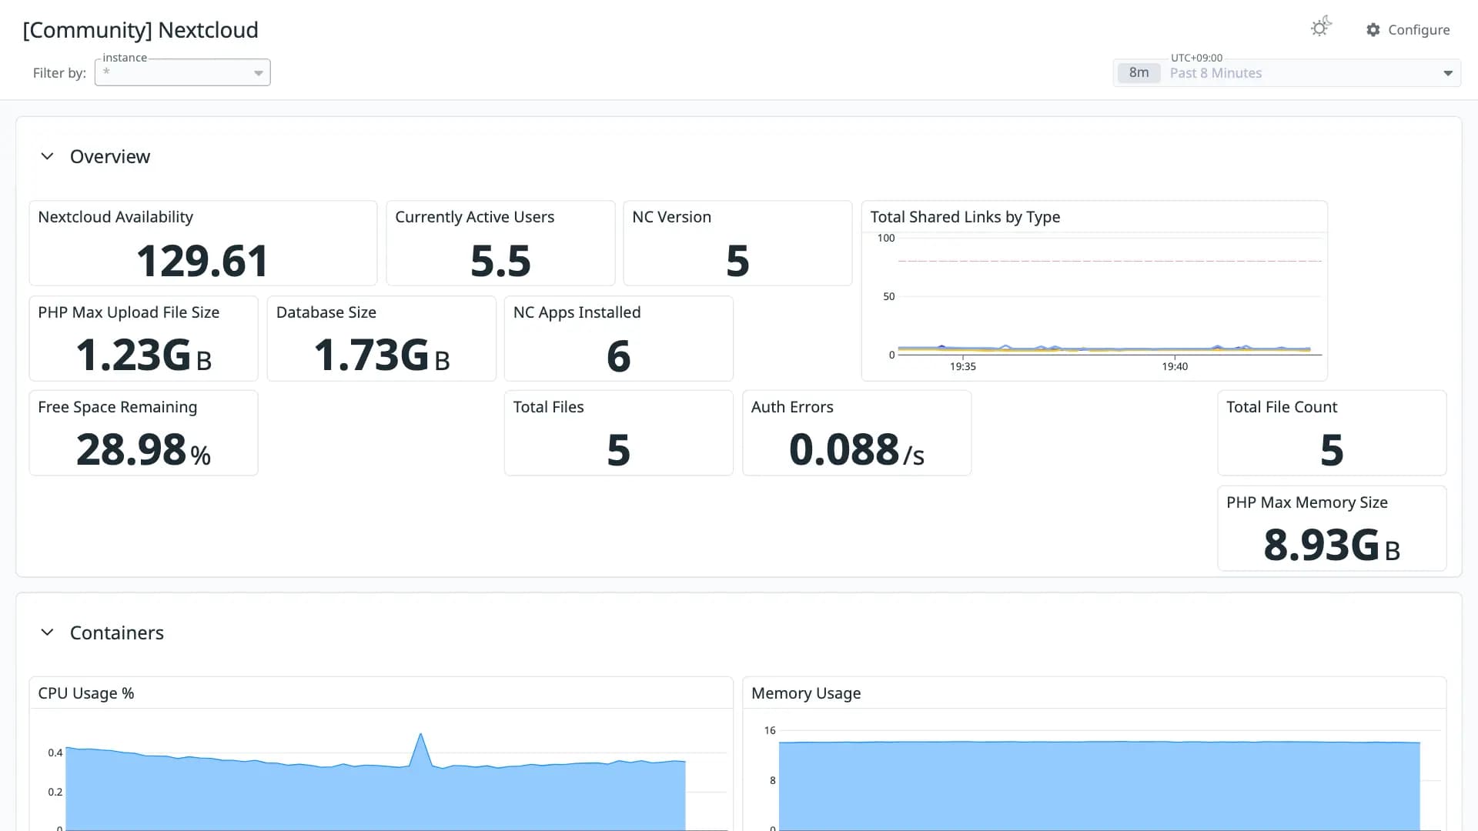
Task: Click the 19:40 tick on shared links chart
Action: 1174,366
